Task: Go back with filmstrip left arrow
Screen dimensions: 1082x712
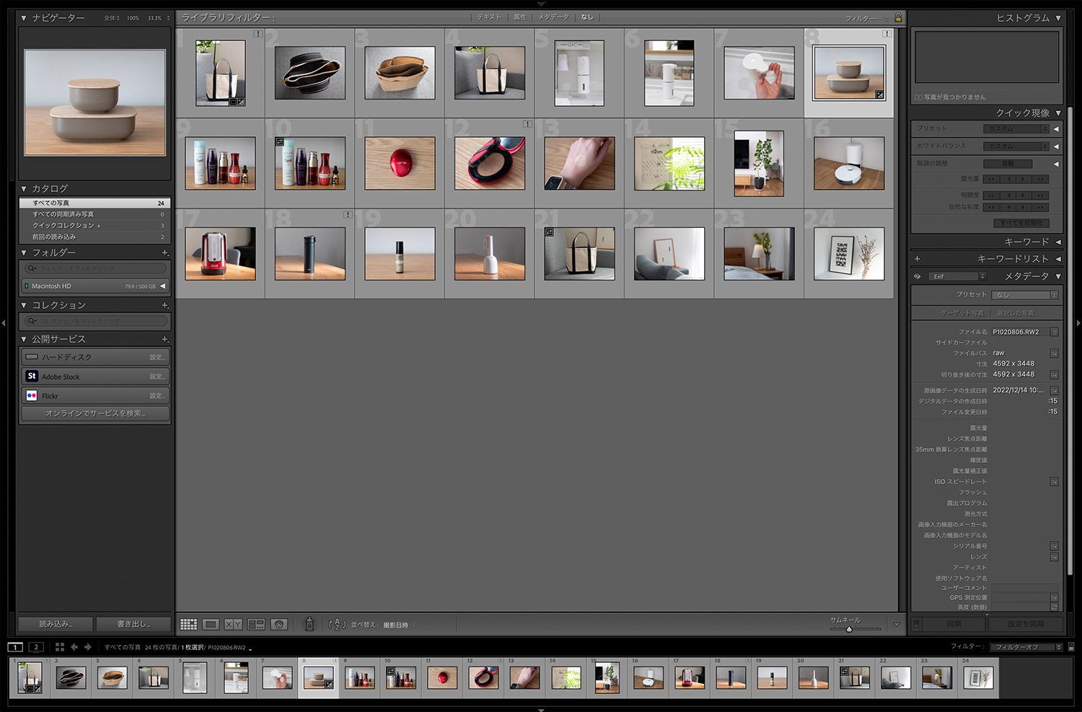Action: point(74,647)
